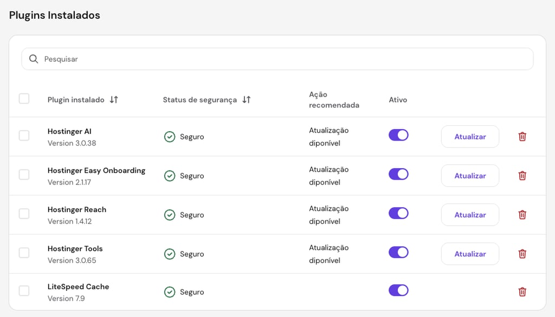Click the Version 3.0.38 text

[x=72, y=143]
